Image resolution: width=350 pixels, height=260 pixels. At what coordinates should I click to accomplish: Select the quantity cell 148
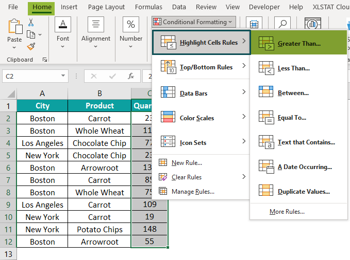click(149, 229)
